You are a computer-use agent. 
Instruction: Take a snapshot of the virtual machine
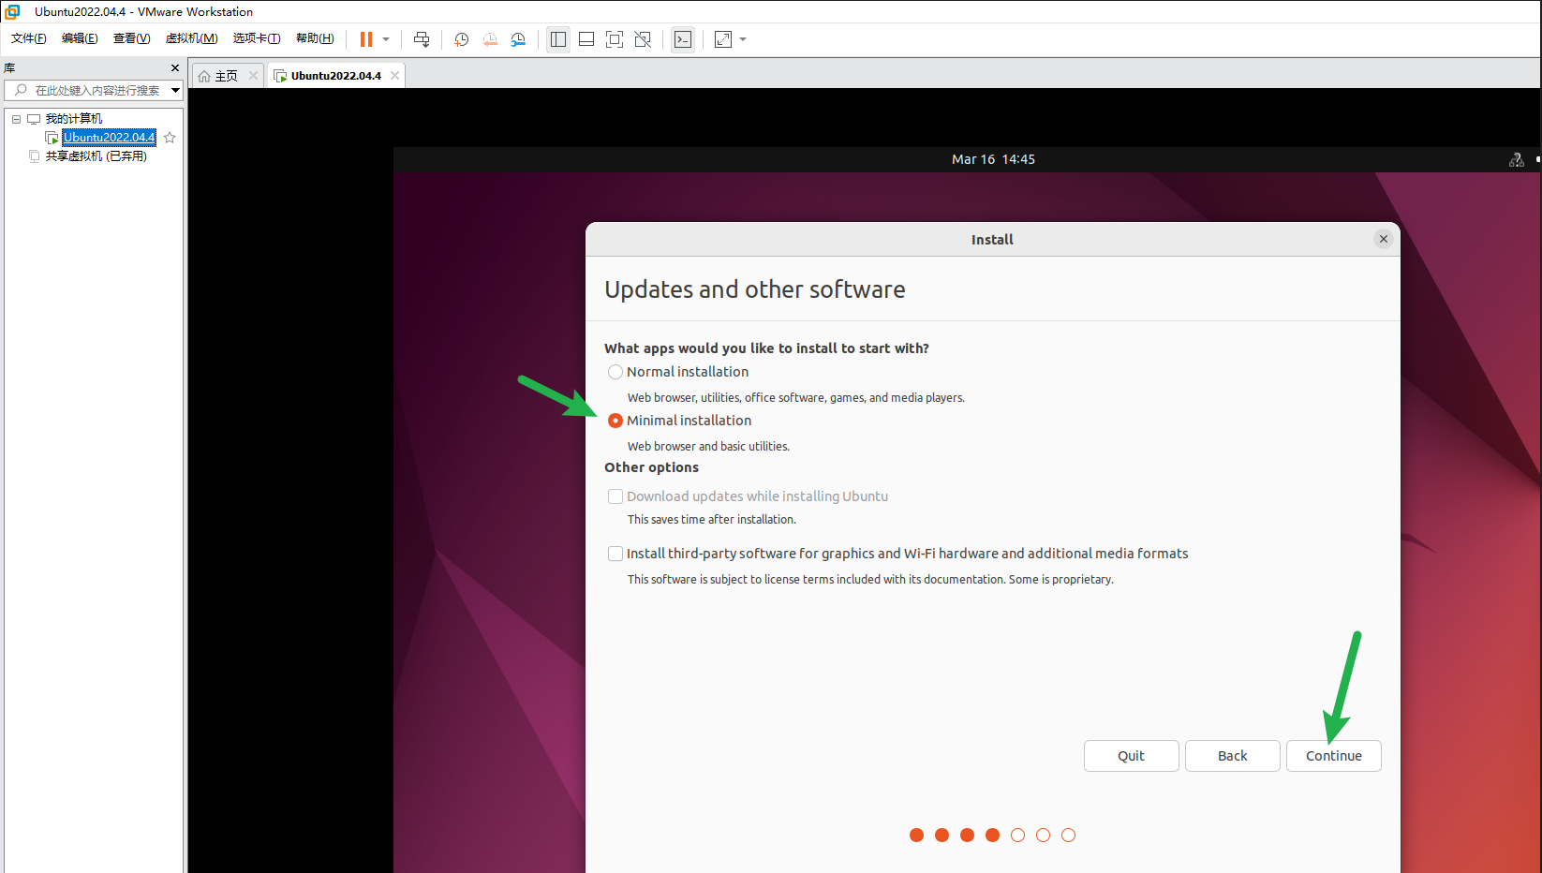click(x=462, y=39)
